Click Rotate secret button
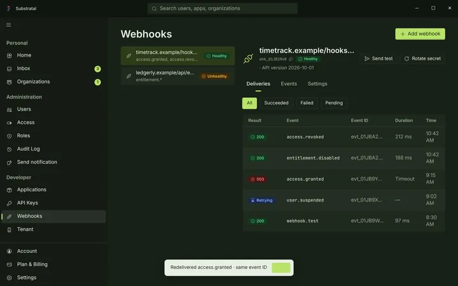 [422, 58]
